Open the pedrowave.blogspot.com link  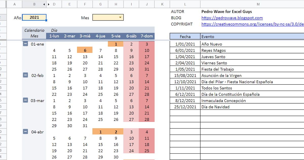232,18
